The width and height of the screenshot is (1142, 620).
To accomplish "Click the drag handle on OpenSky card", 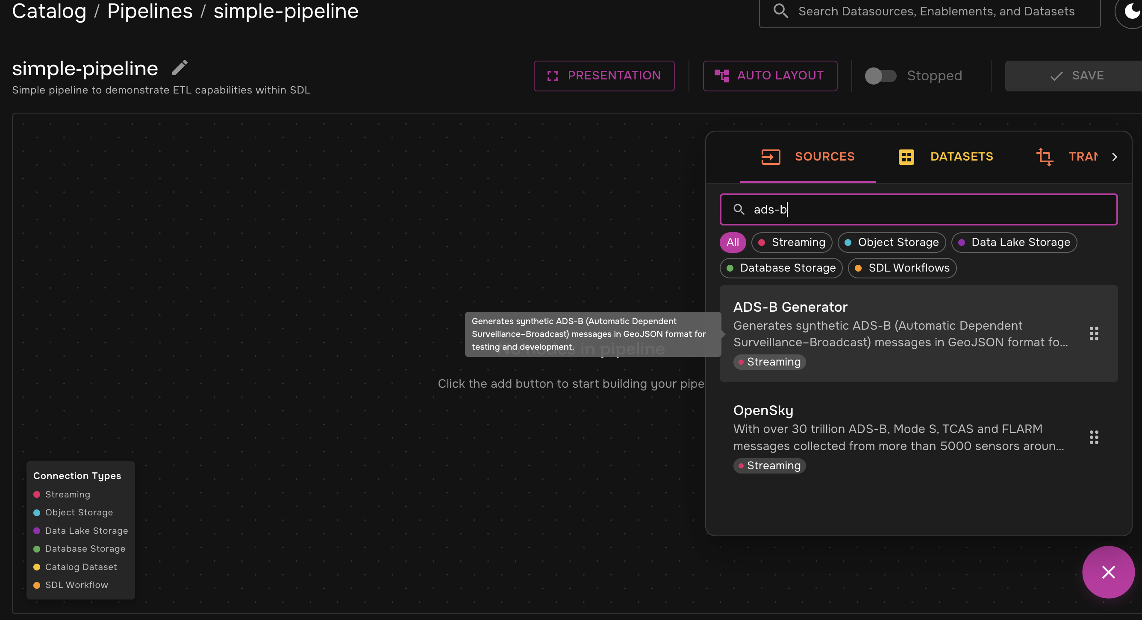I will [x=1094, y=437].
